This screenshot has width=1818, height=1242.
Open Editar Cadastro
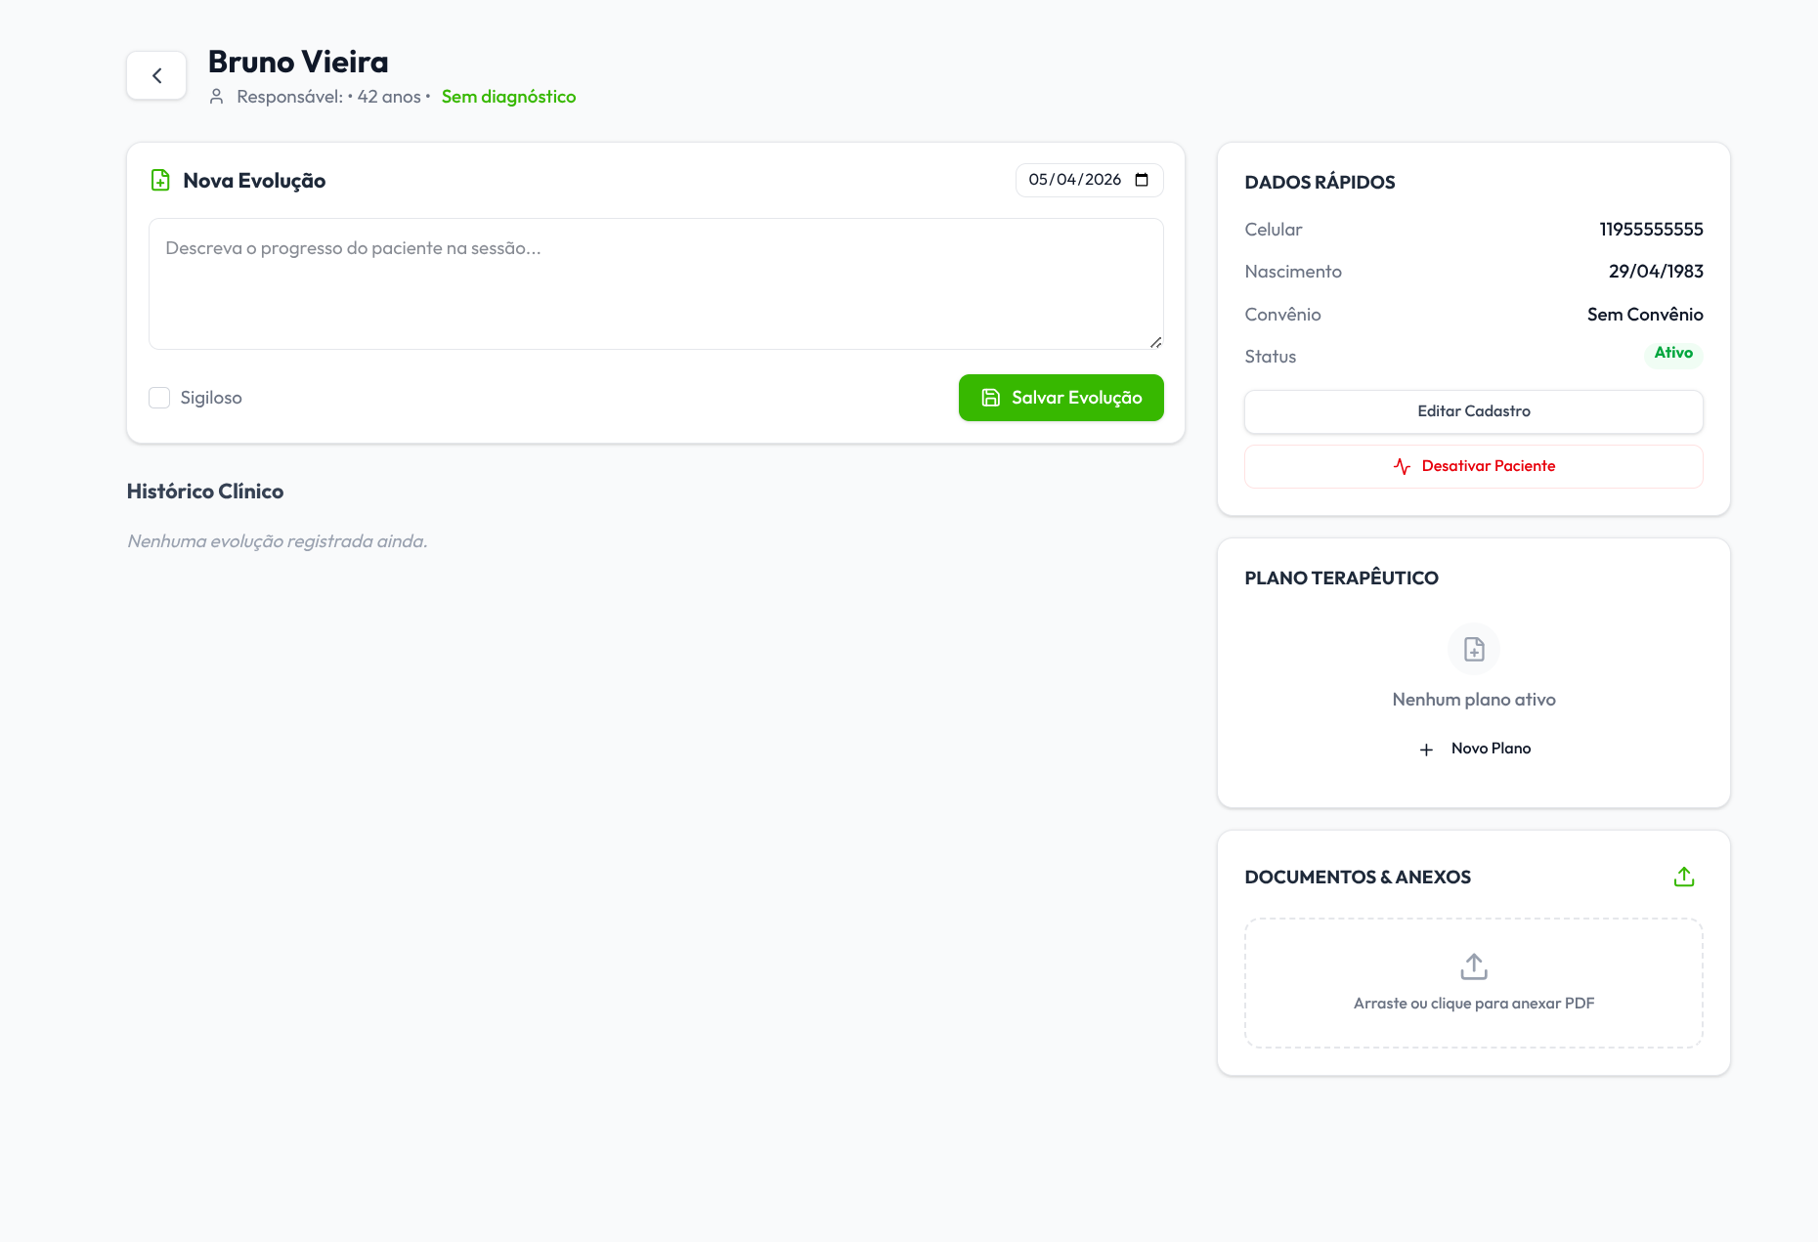point(1473,411)
